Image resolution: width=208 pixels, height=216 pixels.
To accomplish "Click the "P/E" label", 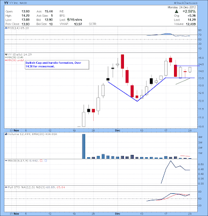I will (x=62, y=11).
